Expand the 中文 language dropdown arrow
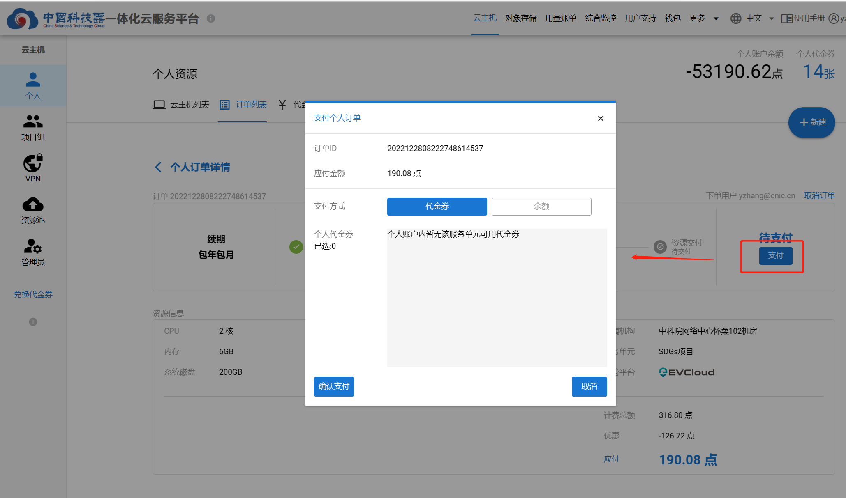Image resolution: width=846 pixels, height=498 pixels. point(772,18)
